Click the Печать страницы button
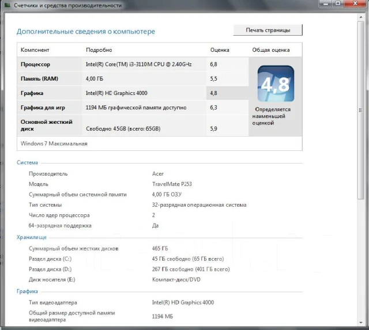The image size is (369, 330). point(268,30)
